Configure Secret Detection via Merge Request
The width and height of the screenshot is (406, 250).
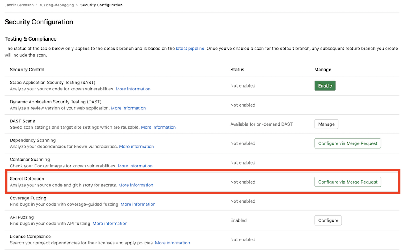[348, 182]
